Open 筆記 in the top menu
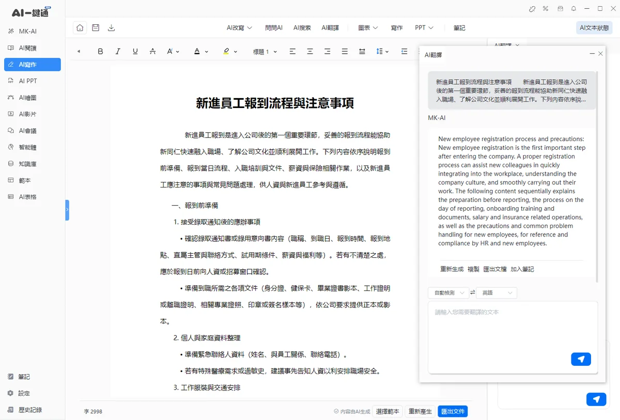Viewport: 620px width, 420px height. 459,28
